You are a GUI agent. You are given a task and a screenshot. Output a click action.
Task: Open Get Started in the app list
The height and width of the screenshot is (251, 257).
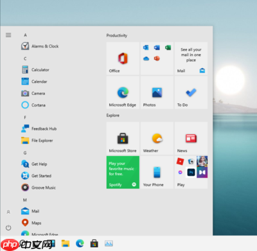[37, 176]
